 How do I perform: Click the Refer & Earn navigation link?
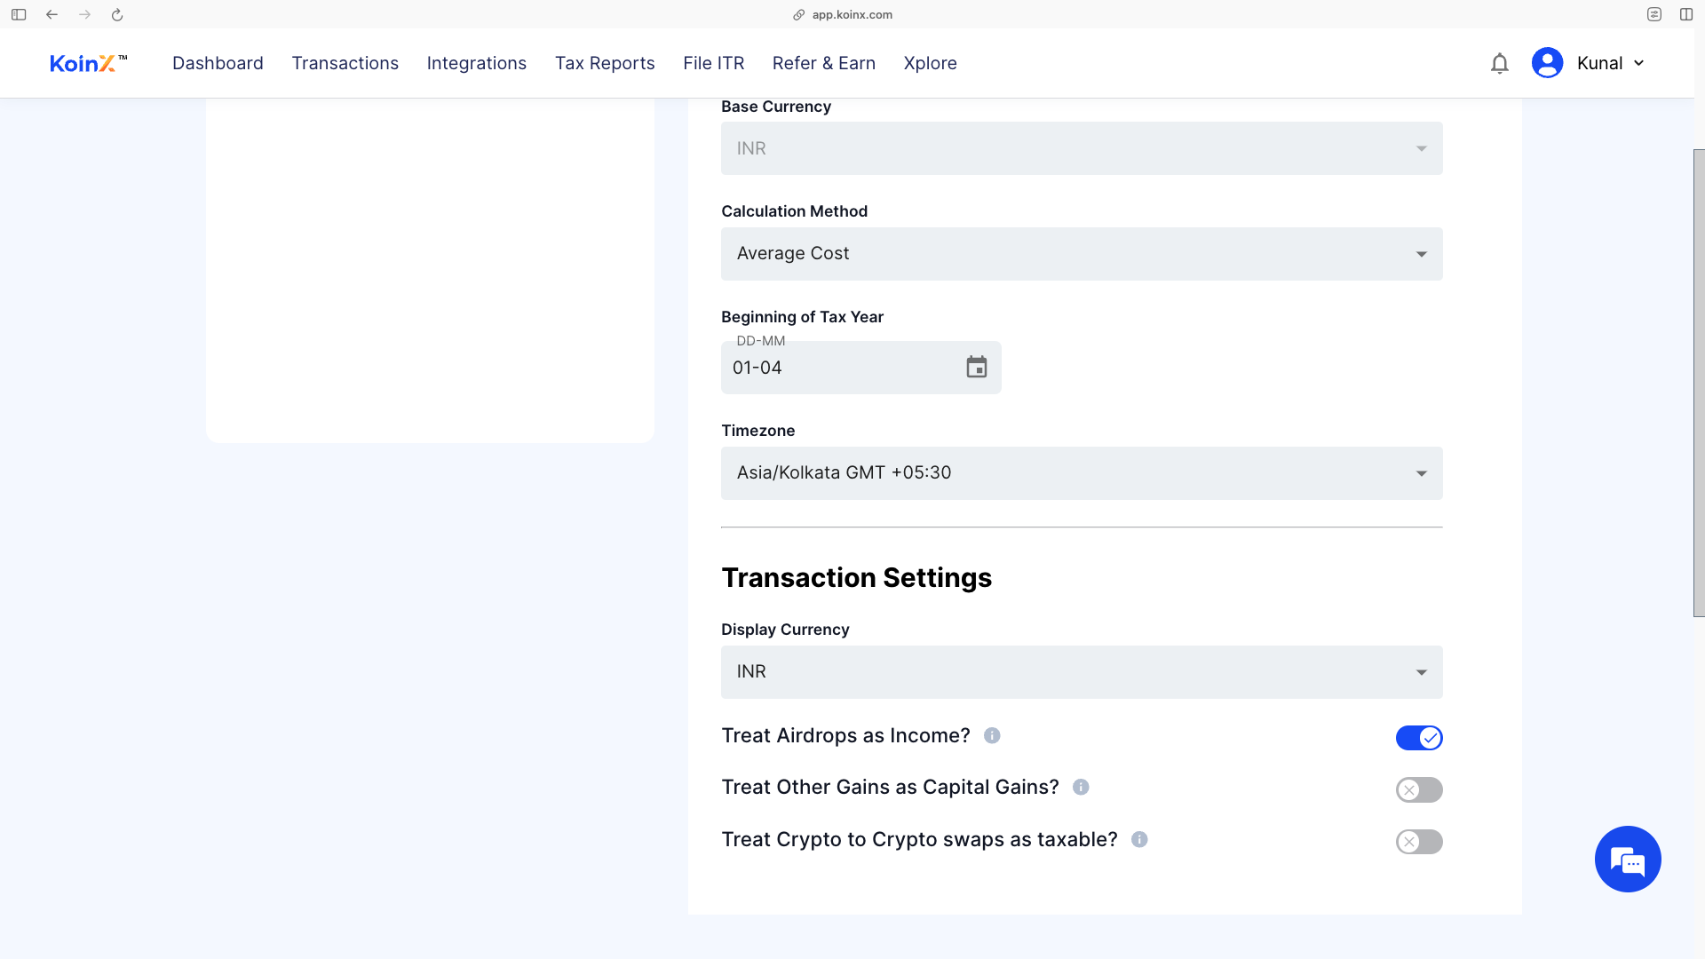[x=823, y=63]
